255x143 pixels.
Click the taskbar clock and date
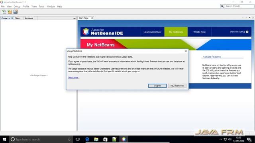pyautogui.click(x=239, y=139)
